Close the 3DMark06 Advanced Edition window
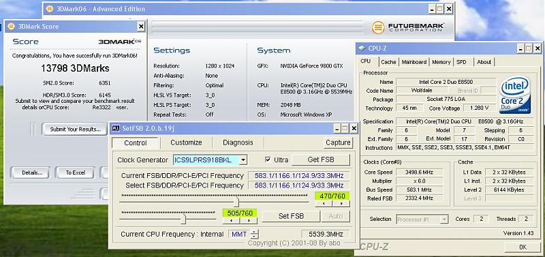 tap(449, 9)
